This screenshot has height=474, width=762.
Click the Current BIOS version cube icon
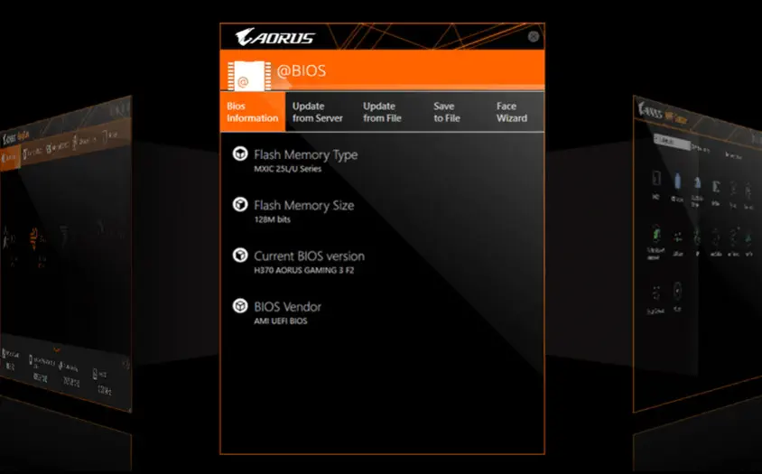click(x=240, y=256)
